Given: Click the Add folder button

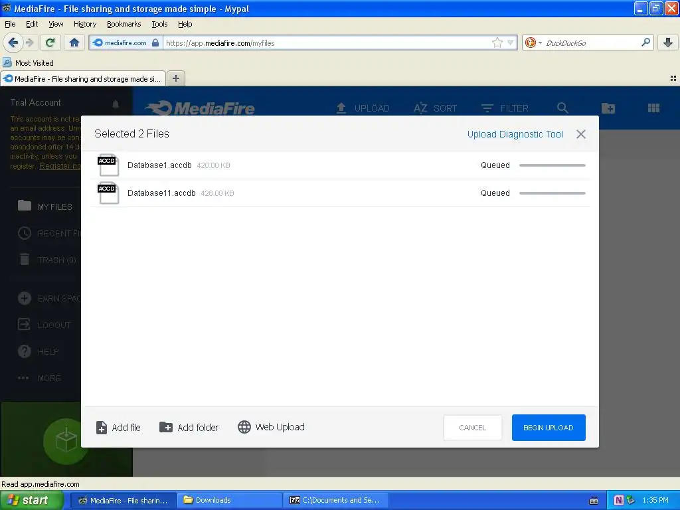Looking at the screenshot, I should click(189, 428).
